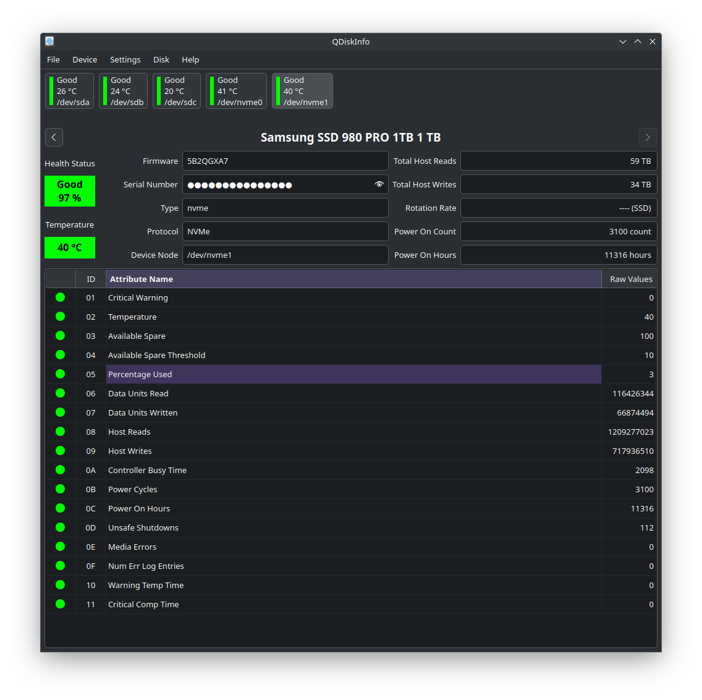The height and width of the screenshot is (700, 702).
Task: Open the Disk menu
Action: point(161,59)
